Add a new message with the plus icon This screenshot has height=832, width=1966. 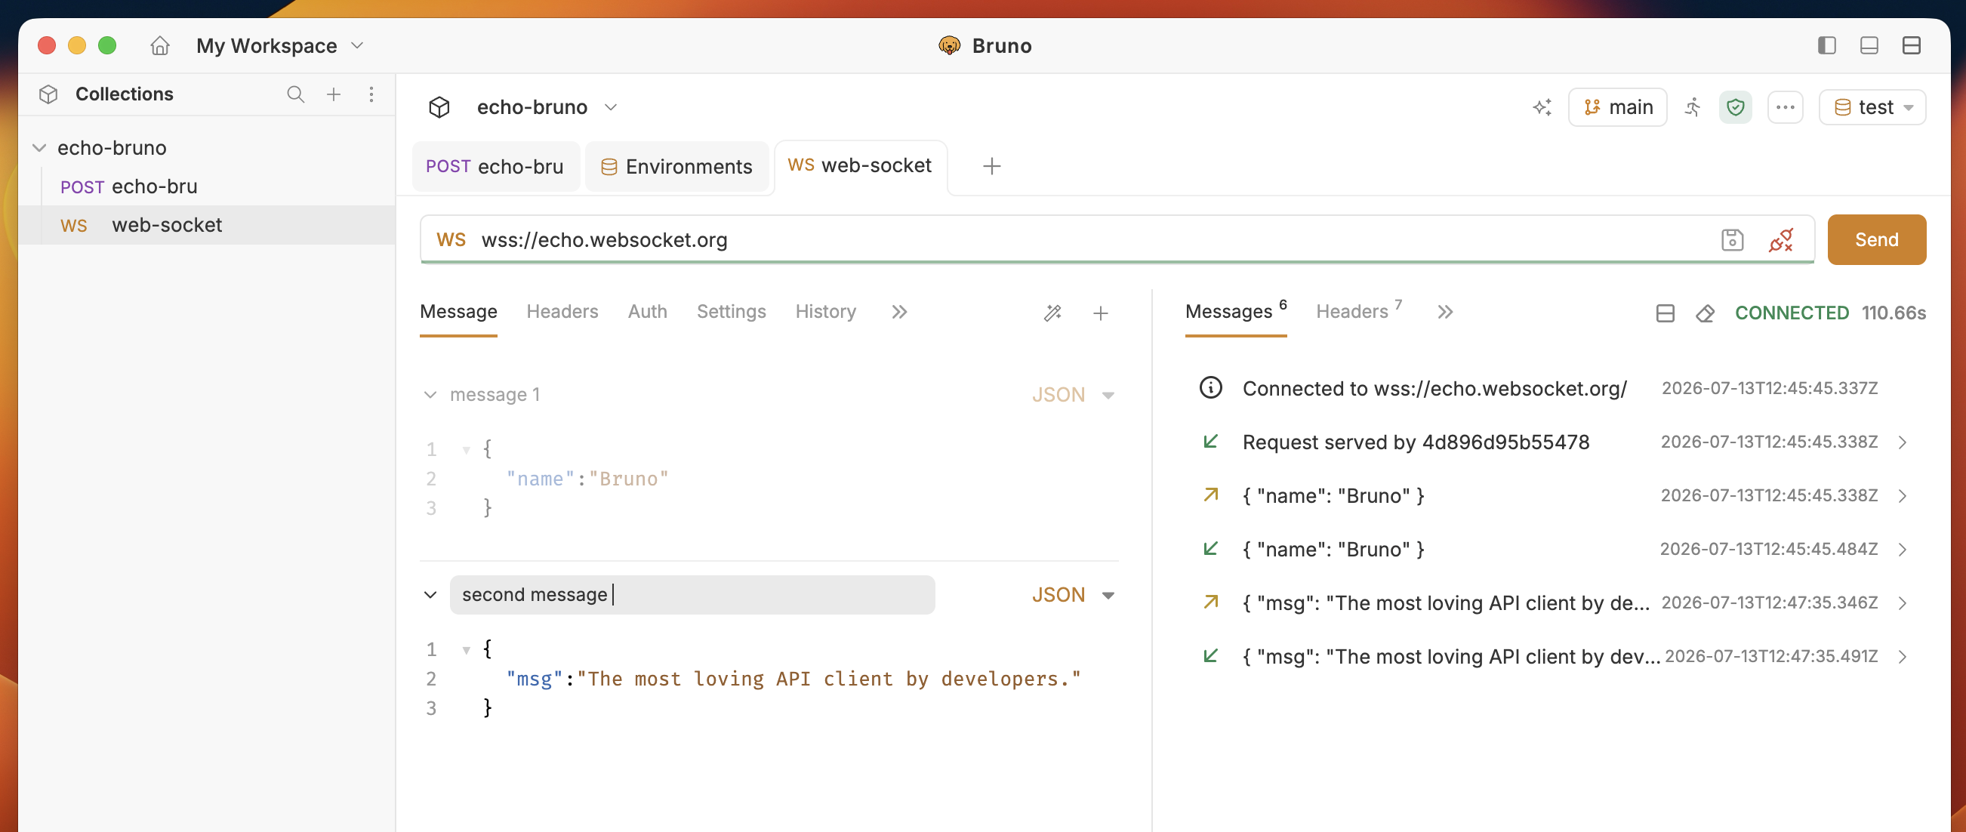(1101, 313)
